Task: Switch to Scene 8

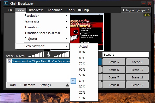Action: click(x=114, y=85)
